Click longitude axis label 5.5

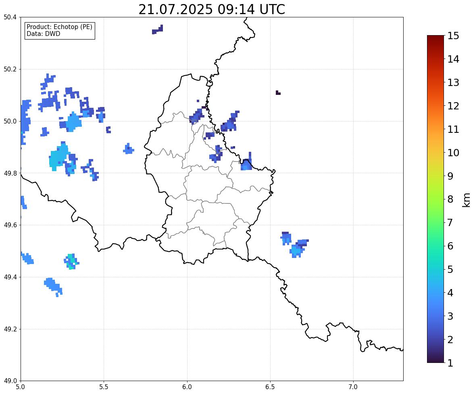[x=104, y=387]
